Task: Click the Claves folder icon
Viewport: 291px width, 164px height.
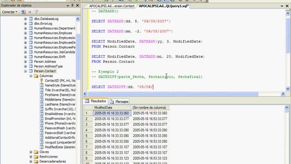Action: point(36,152)
